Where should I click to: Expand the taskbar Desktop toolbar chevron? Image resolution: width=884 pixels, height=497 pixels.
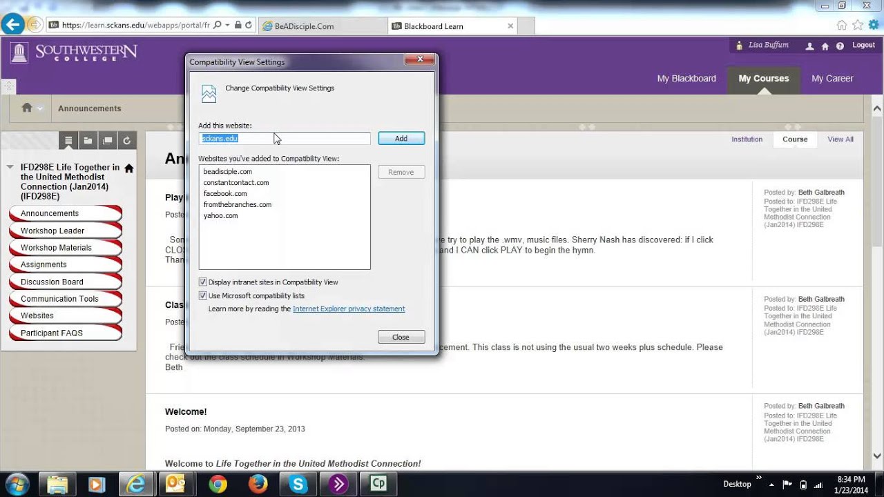click(759, 478)
